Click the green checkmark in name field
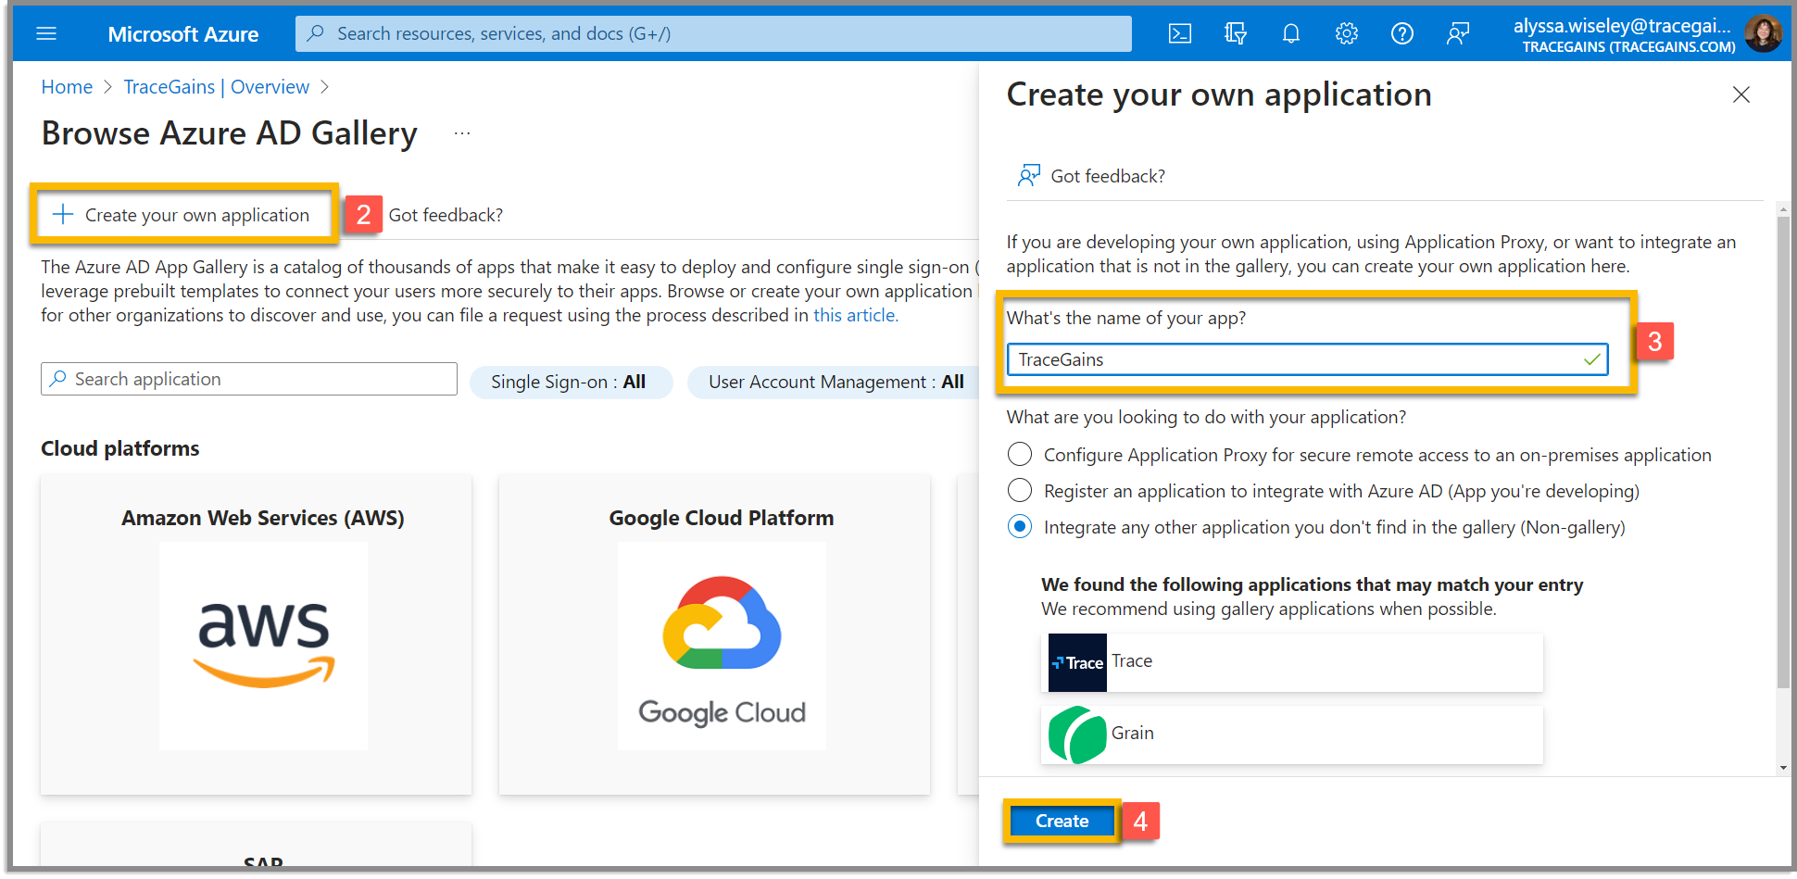 [x=1592, y=359]
